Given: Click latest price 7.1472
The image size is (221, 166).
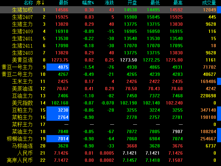Looking at the screenshot, I should pos(61,160).
